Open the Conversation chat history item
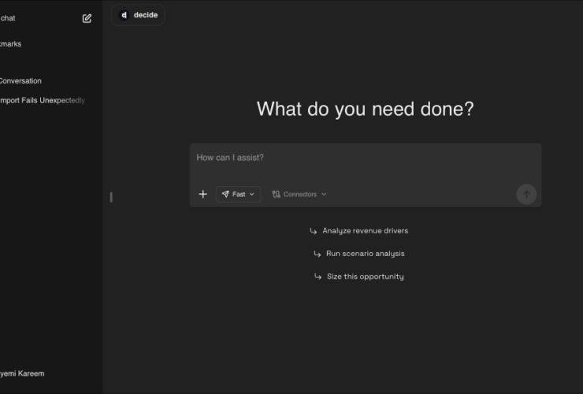 point(20,81)
